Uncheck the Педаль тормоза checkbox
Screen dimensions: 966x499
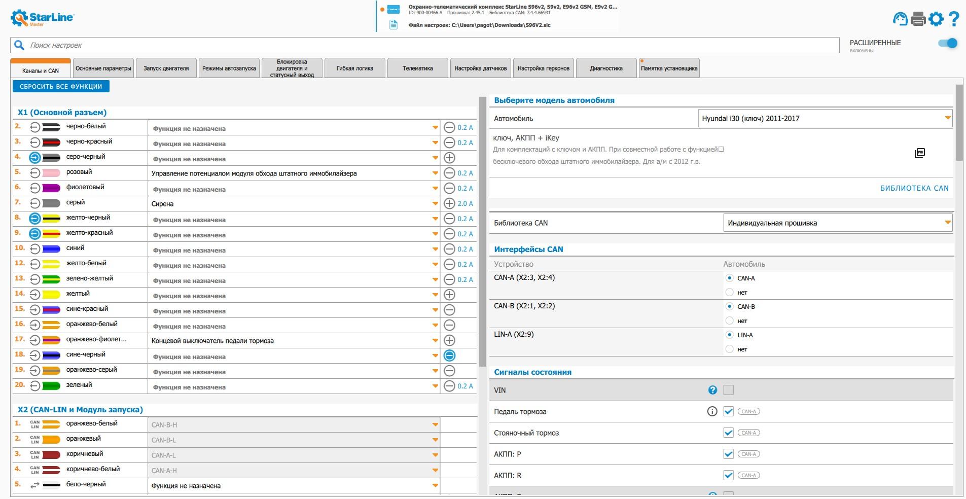click(729, 411)
